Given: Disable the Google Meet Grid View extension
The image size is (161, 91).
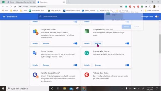Looking at the screenshot, I should coord(127,43).
